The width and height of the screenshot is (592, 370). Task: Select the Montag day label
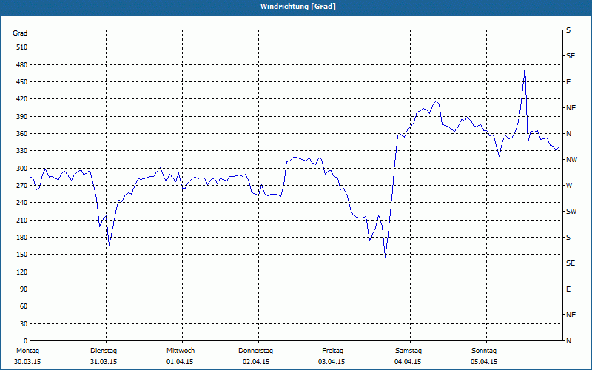(27, 351)
